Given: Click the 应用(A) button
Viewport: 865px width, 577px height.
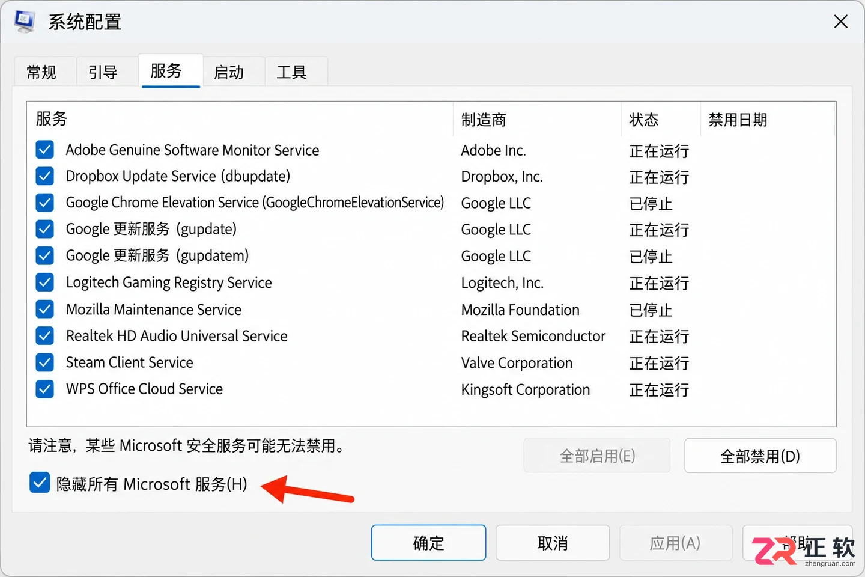Looking at the screenshot, I should pyautogui.click(x=676, y=543).
